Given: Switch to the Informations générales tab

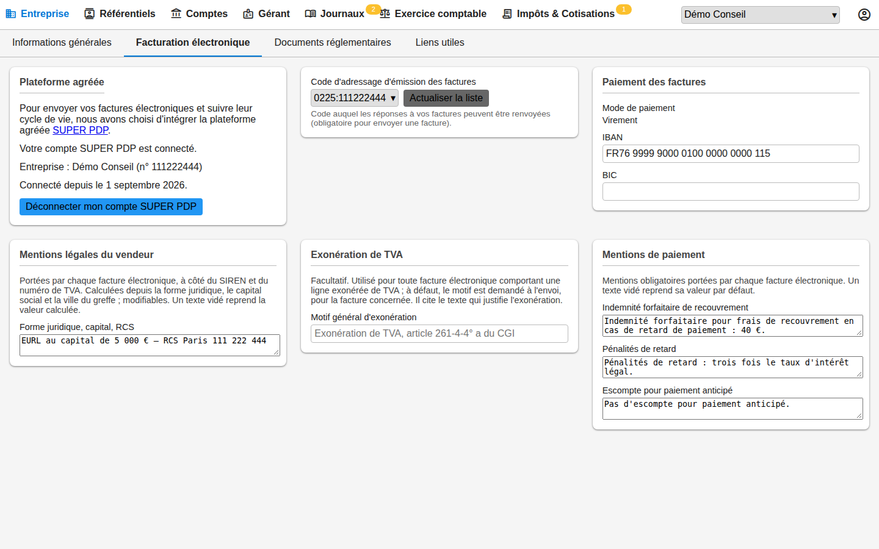Looking at the screenshot, I should [x=62, y=42].
